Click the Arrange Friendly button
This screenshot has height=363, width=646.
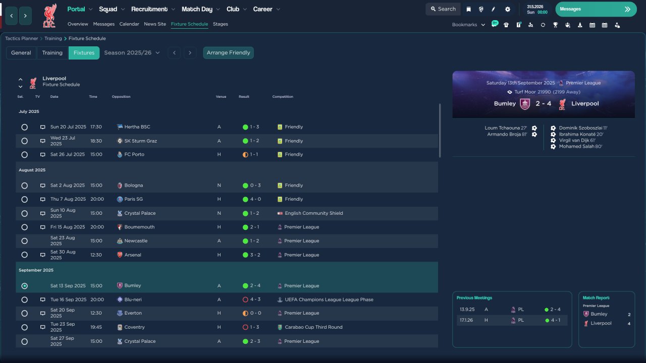pyautogui.click(x=229, y=52)
